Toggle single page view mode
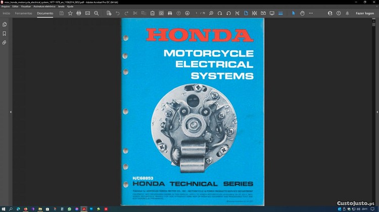Screen dimensions: 379x212 pos(246,13)
